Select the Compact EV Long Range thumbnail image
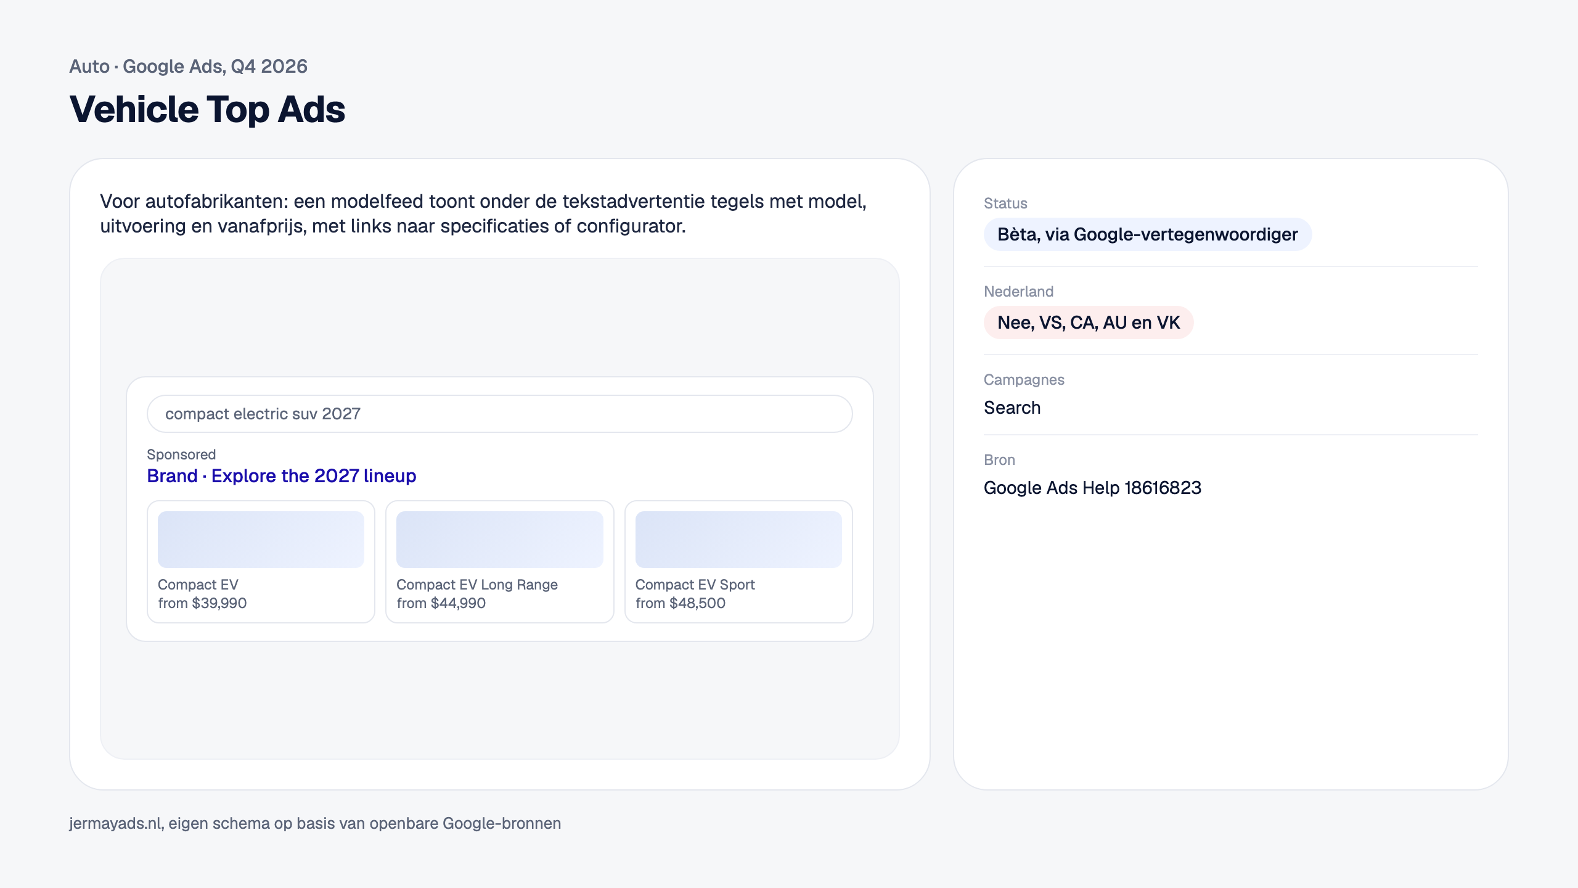Image resolution: width=1578 pixels, height=888 pixels. (499, 540)
